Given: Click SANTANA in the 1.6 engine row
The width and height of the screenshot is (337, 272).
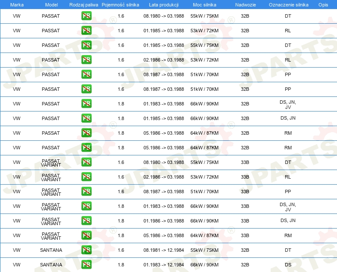Looking at the screenshot, I should click(x=51, y=250).
